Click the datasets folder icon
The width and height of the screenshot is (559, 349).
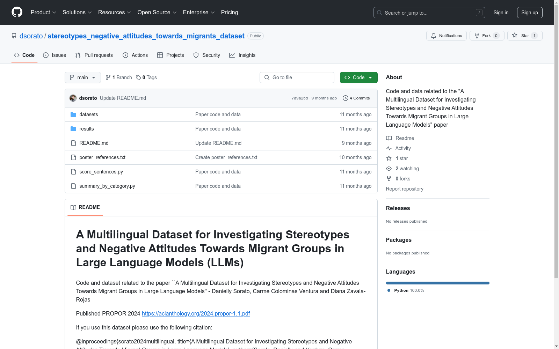click(73, 114)
